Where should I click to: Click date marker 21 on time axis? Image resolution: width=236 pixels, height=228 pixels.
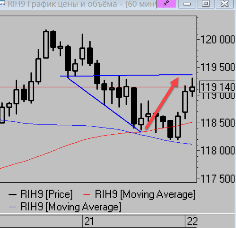point(89,221)
